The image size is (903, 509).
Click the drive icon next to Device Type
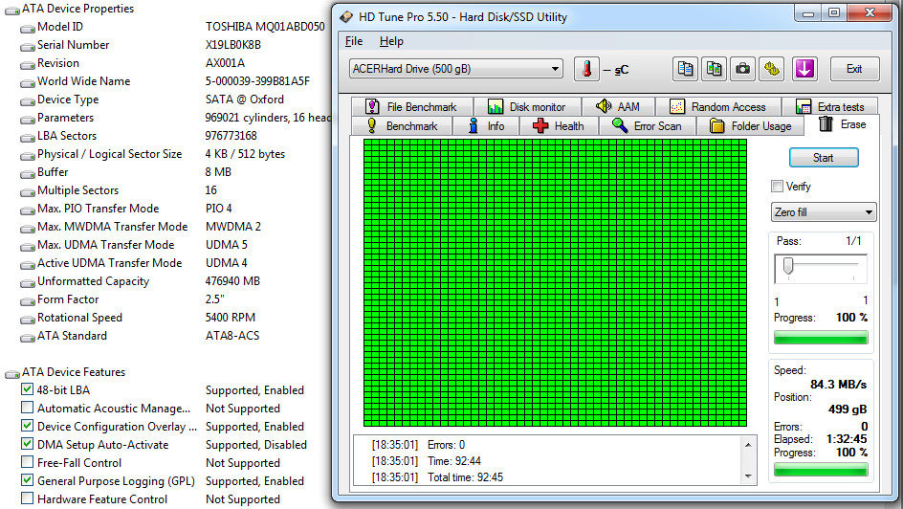[27, 101]
